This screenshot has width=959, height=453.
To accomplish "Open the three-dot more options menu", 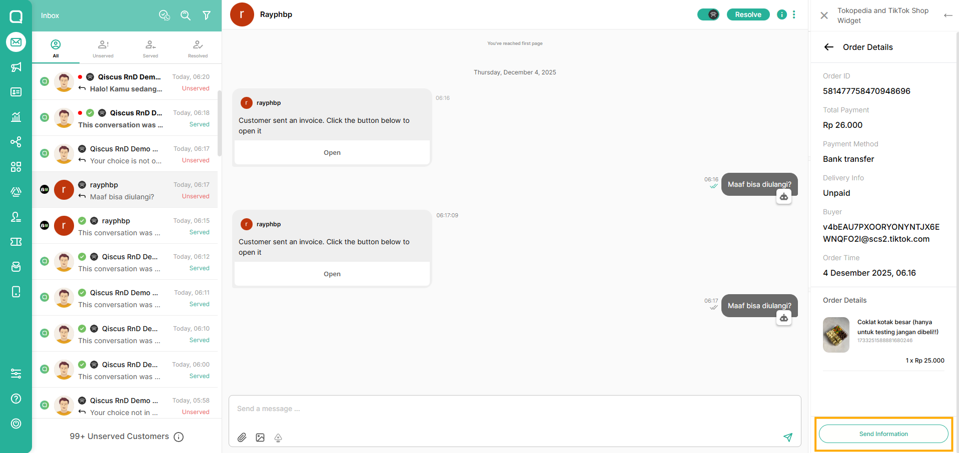I will click(794, 14).
